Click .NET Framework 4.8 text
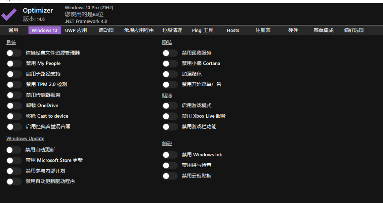Viewport: 383px width, 203px height. 86,22
